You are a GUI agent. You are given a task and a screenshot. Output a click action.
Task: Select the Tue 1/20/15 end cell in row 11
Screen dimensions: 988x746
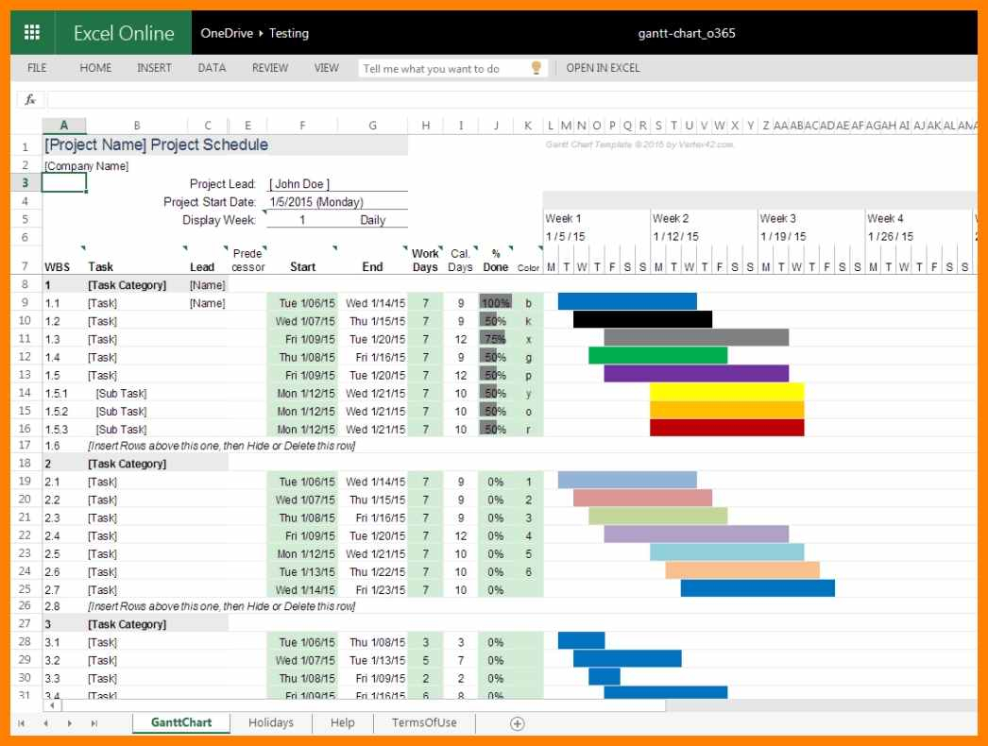(x=373, y=339)
